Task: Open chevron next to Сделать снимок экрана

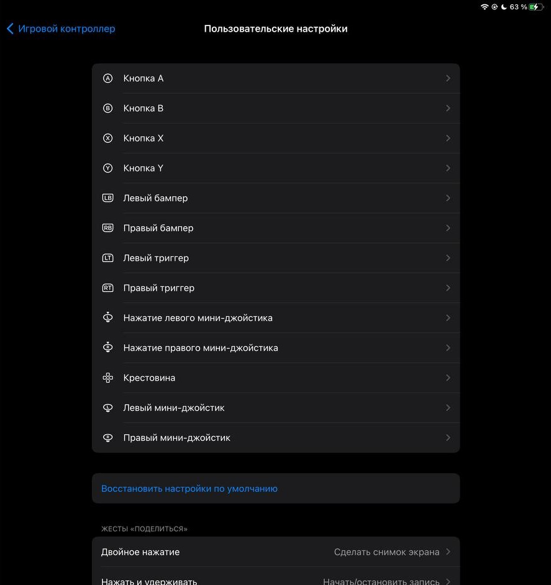Action: (448, 552)
